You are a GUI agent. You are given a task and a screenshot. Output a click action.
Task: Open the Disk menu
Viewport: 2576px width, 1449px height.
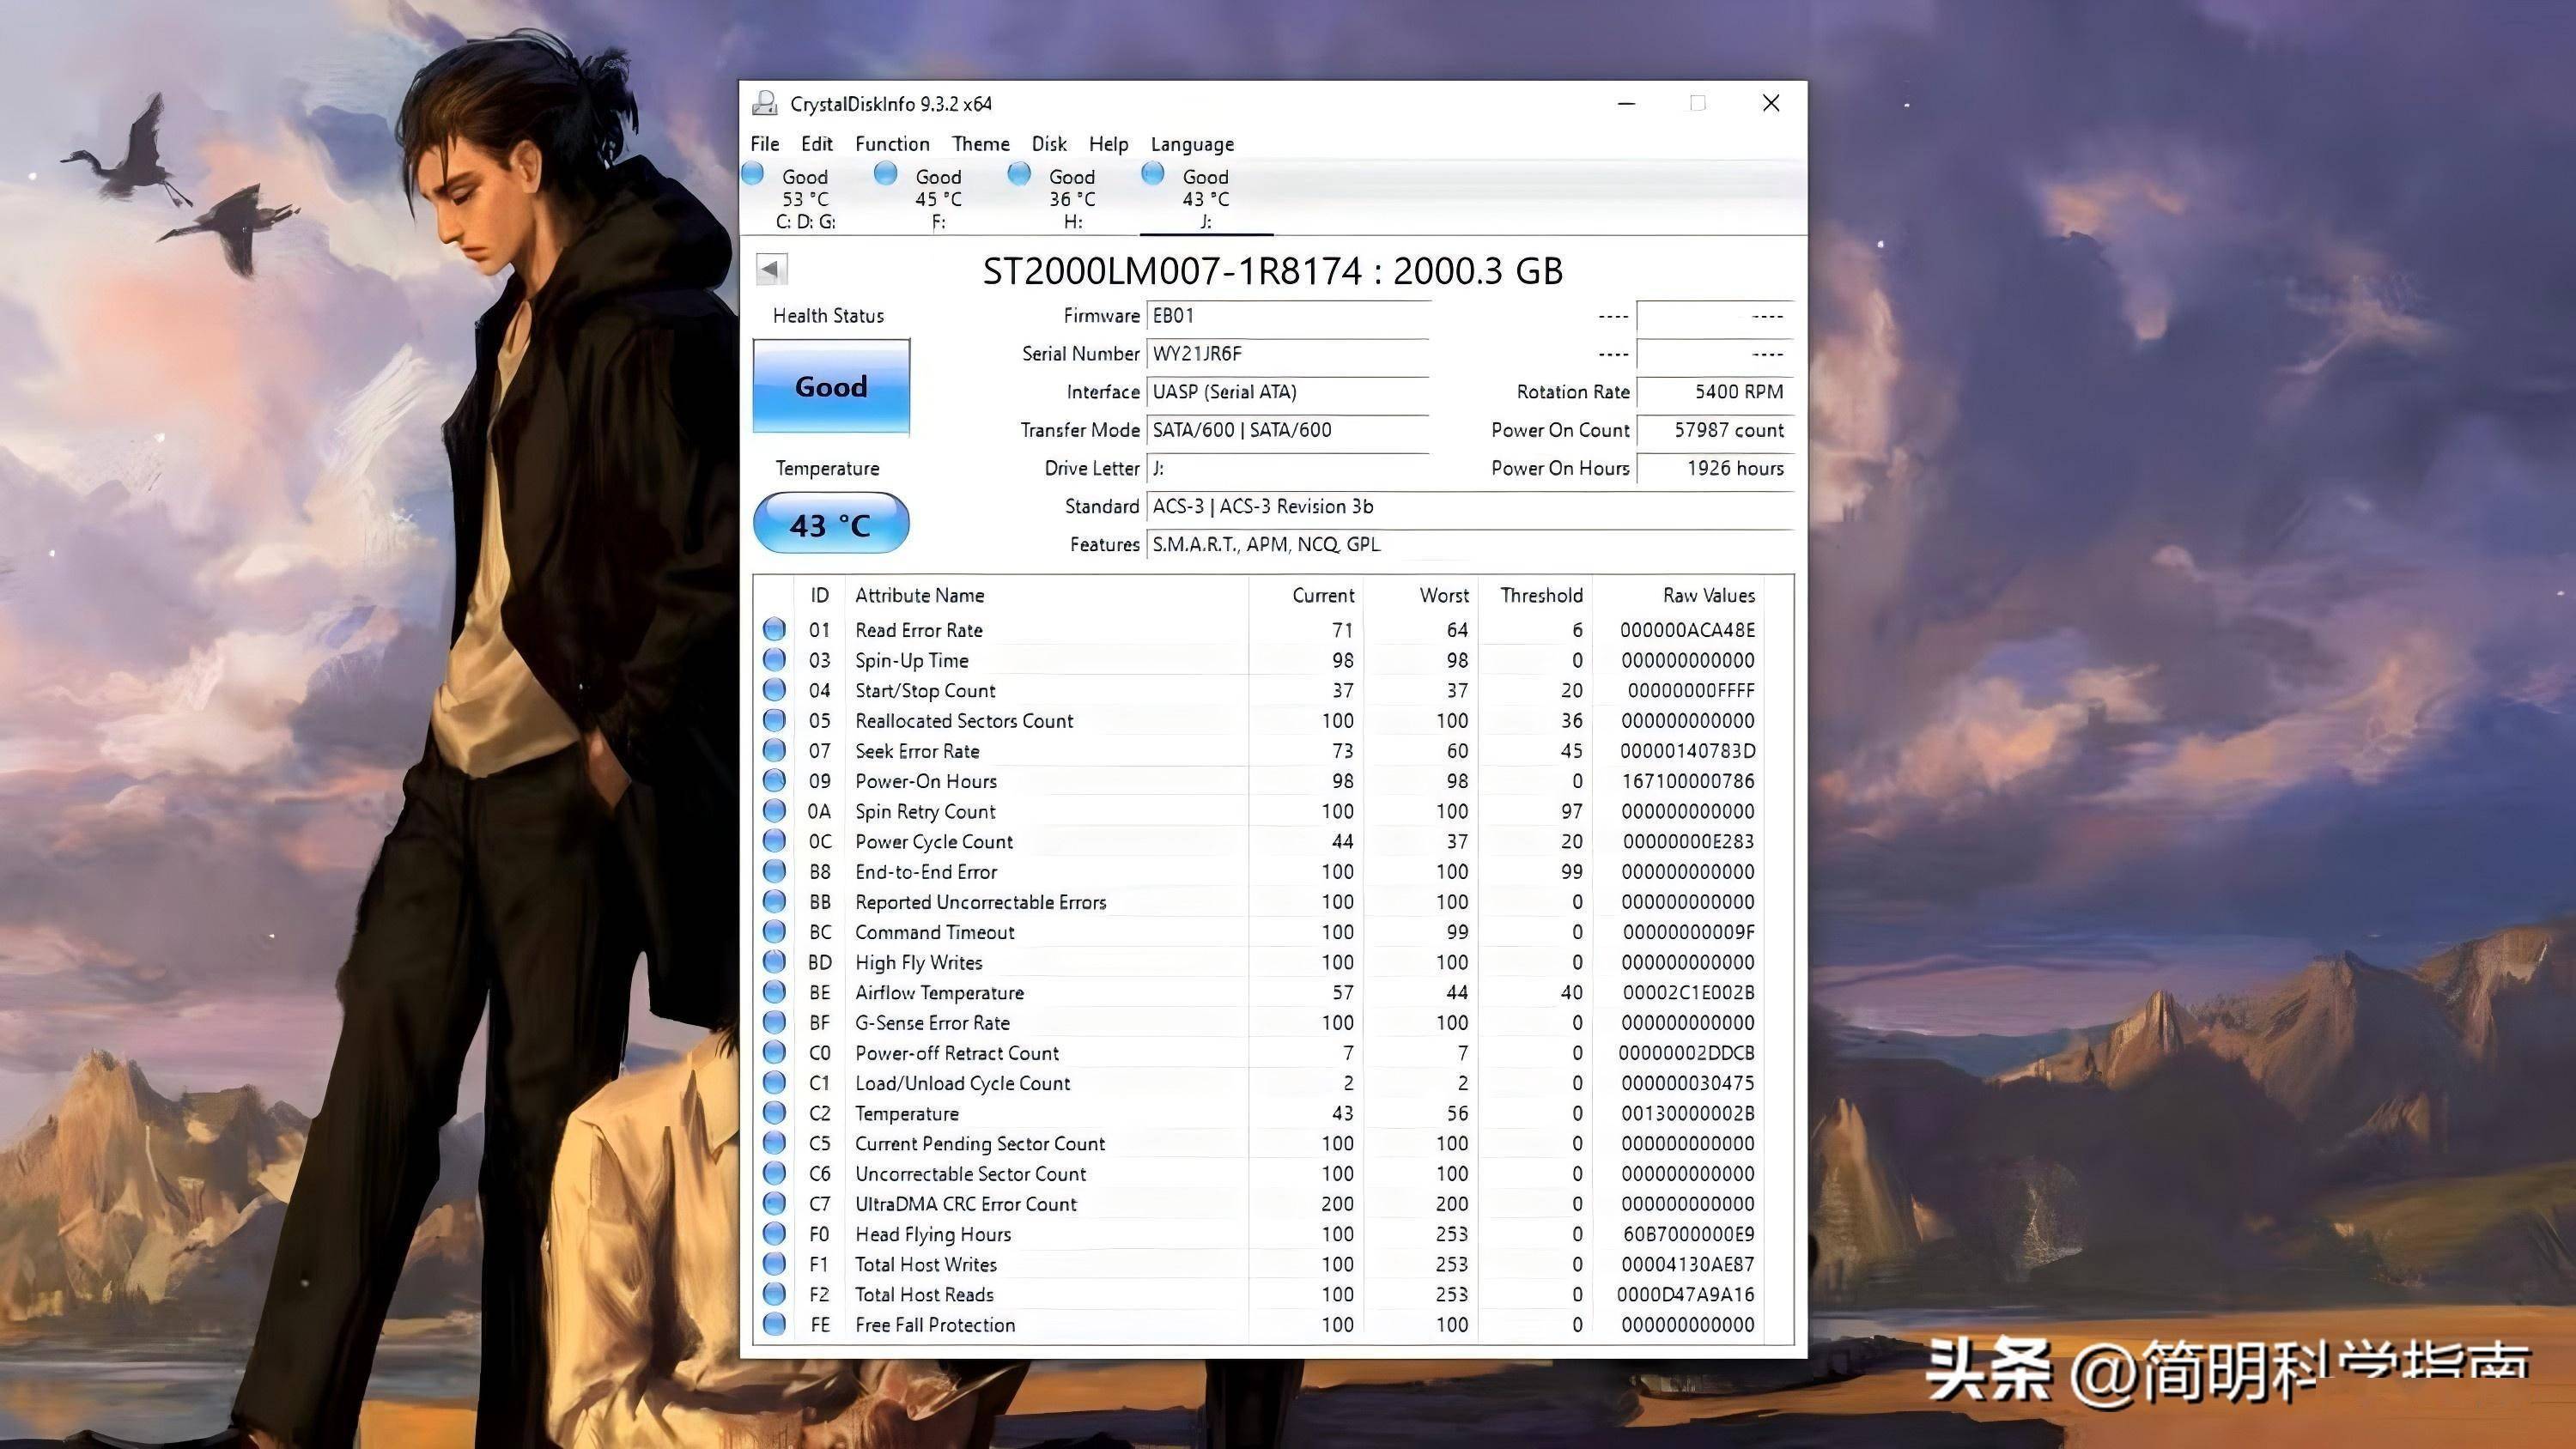[x=1049, y=144]
